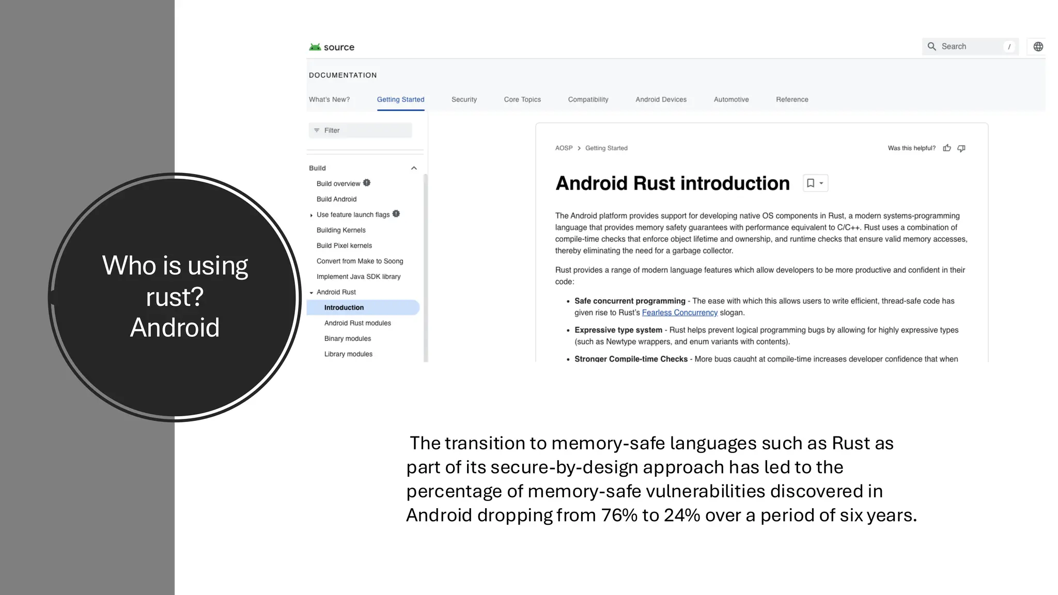Click badge icon beside Use feature launch flags
Image resolution: width=1058 pixels, height=595 pixels.
point(396,214)
